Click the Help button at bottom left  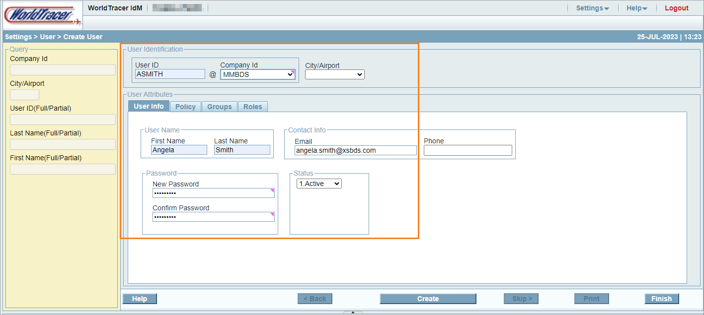click(140, 299)
